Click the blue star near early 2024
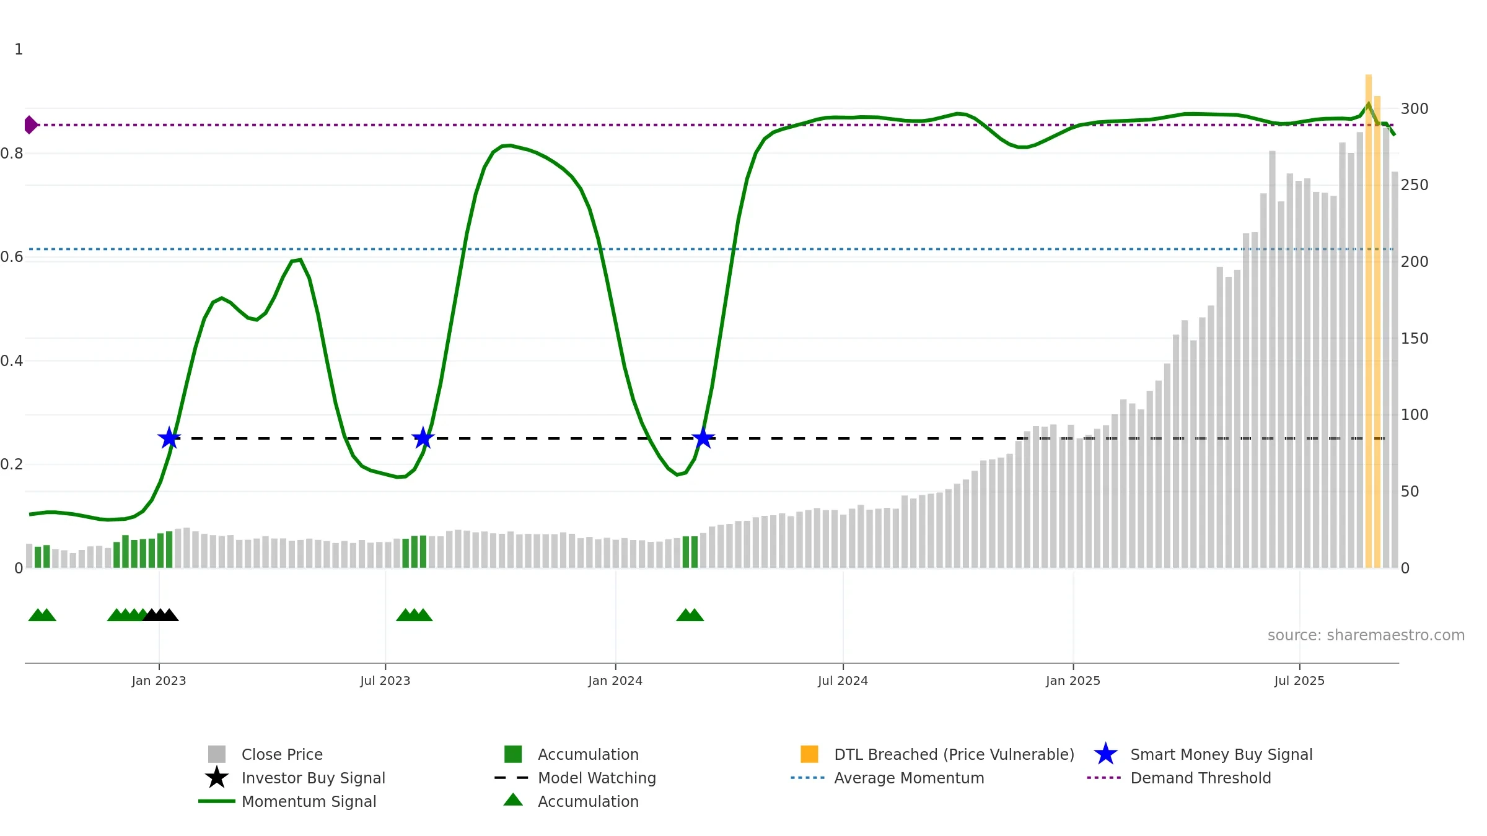 click(x=703, y=438)
